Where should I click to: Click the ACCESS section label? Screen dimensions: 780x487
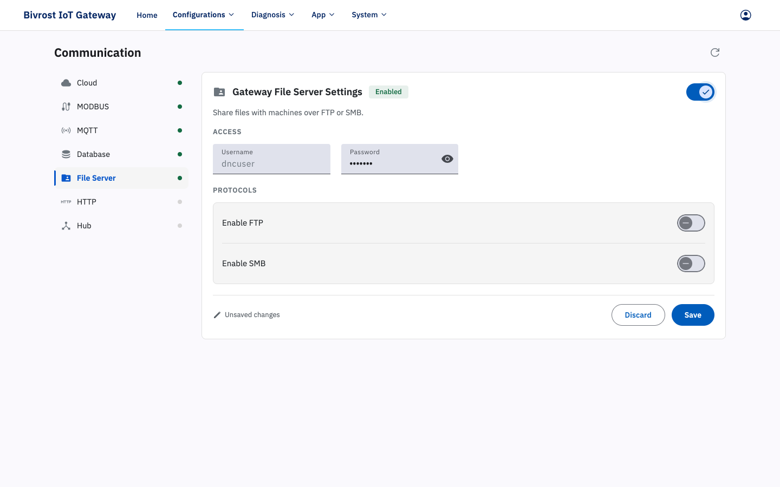pos(227,132)
